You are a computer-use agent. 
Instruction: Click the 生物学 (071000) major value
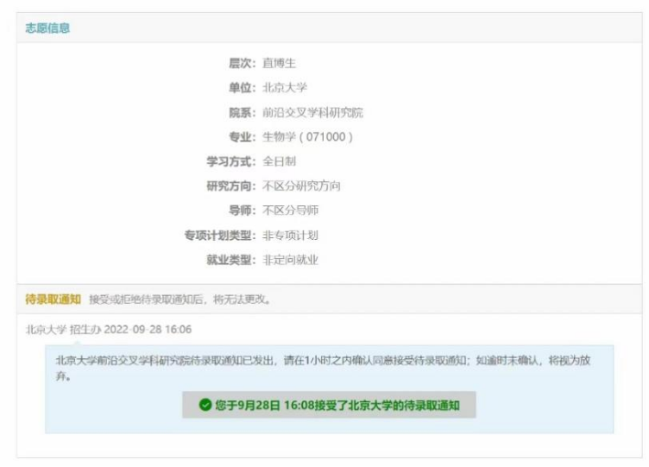pos(308,137)
